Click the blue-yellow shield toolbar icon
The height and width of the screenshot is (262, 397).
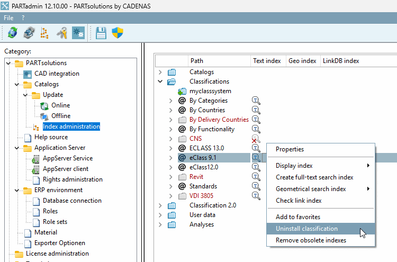tap(118, 33)
